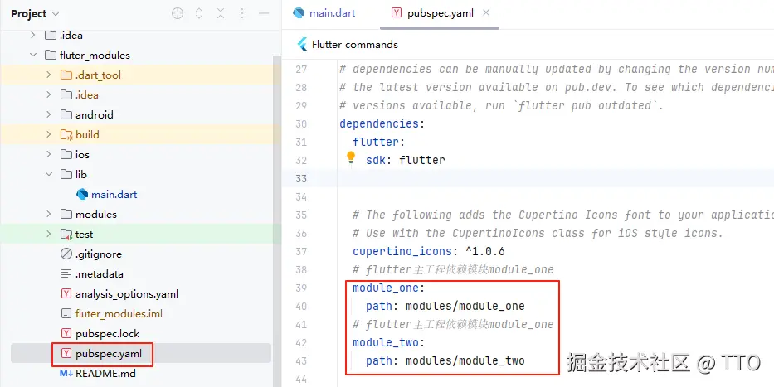Select the test folder icon
The width and height of the screenshot is (774, 387).
[66, 235]
